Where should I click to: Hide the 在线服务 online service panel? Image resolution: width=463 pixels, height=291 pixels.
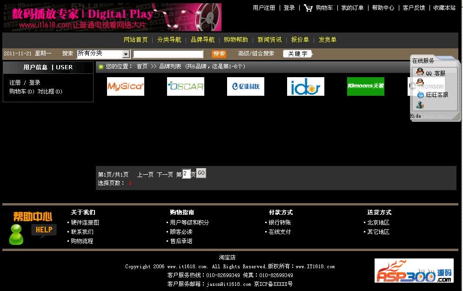(x=415, y=116)
